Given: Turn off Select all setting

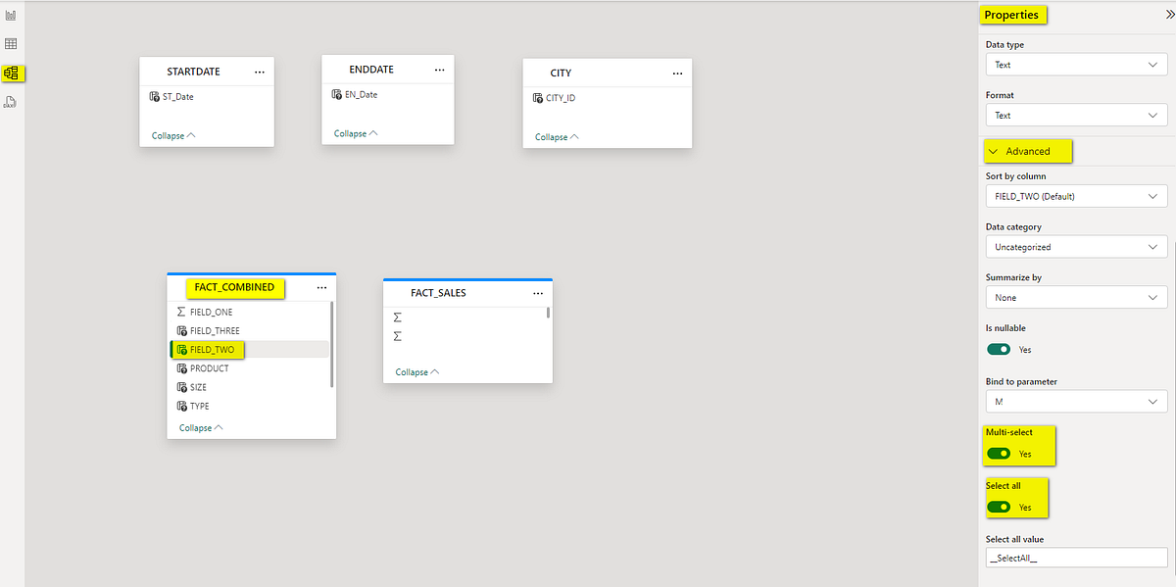Looking at the screenshot, I should tap(998, 507).
